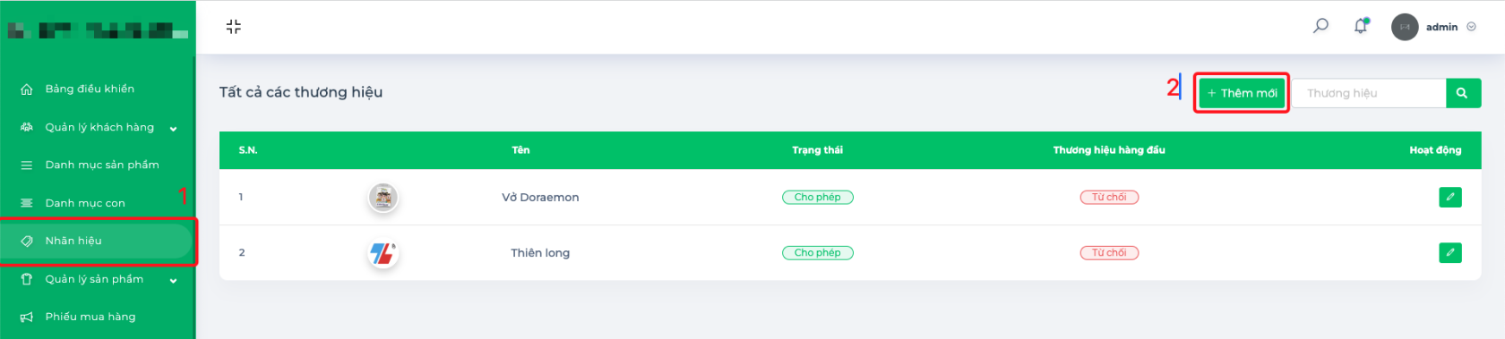Select the Nhãn hiệu sidebar item
Screen dimensions: 1505x339
pyautogui.click(x=97, y=241)
